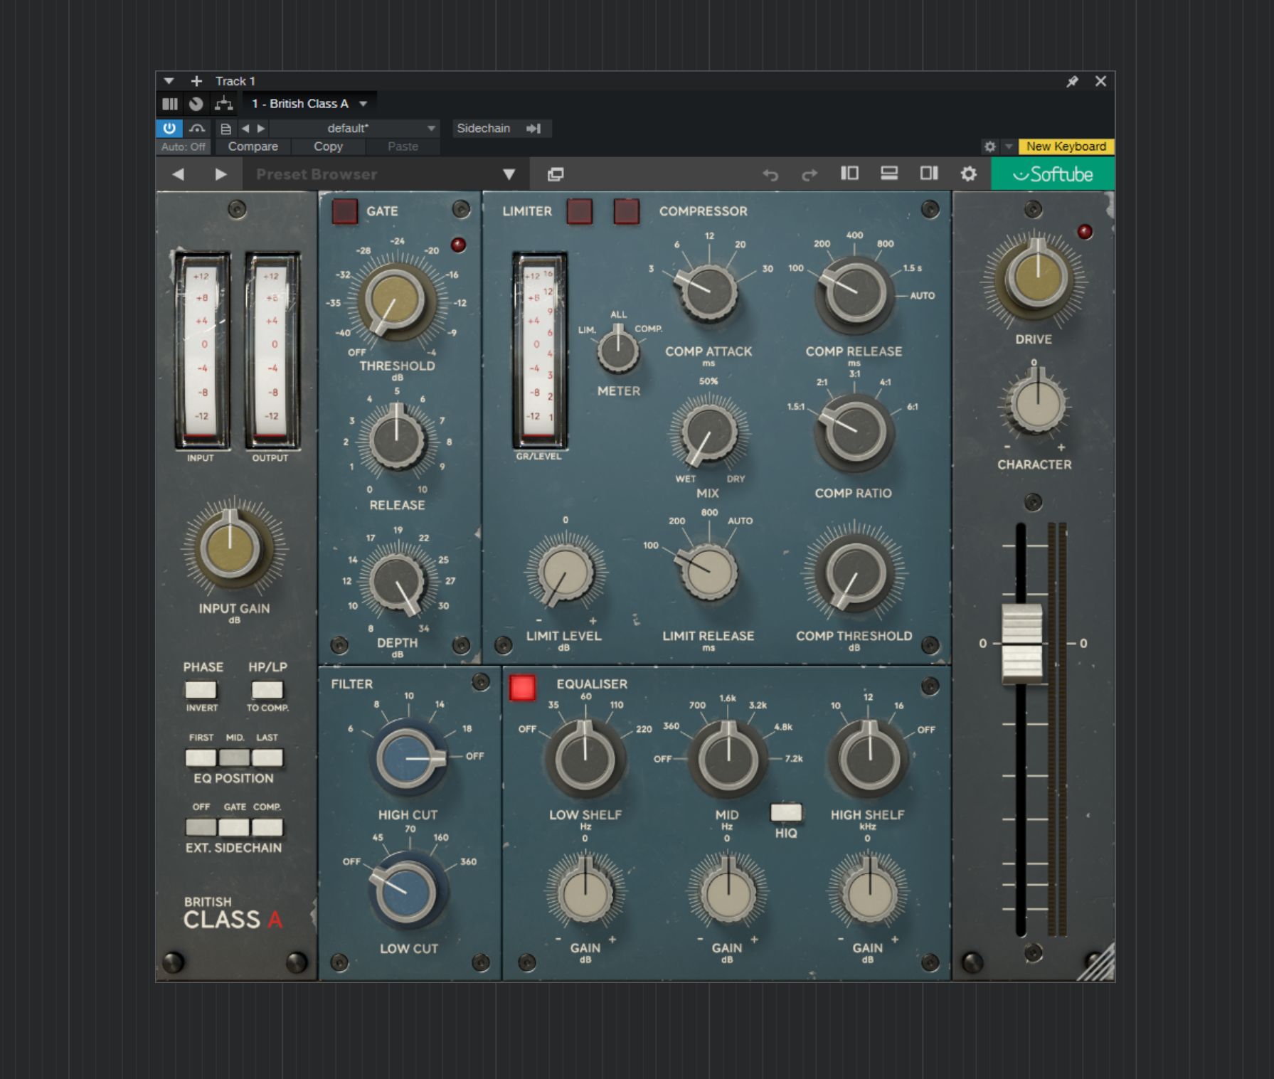Viewport: 1274px width, 1079px height.
Task: Set EXT. SIDECHAIN to GATE
Action: (x=234, y=826)
